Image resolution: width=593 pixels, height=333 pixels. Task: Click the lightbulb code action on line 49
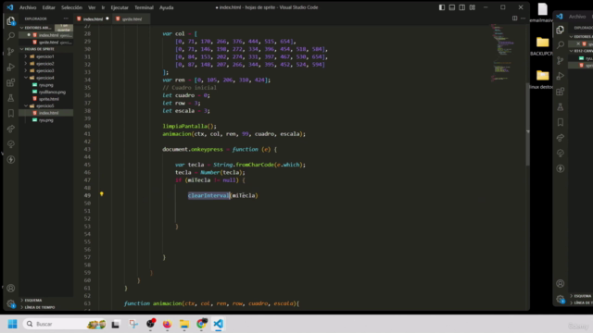pyautogui.click(x=101, y=194)
